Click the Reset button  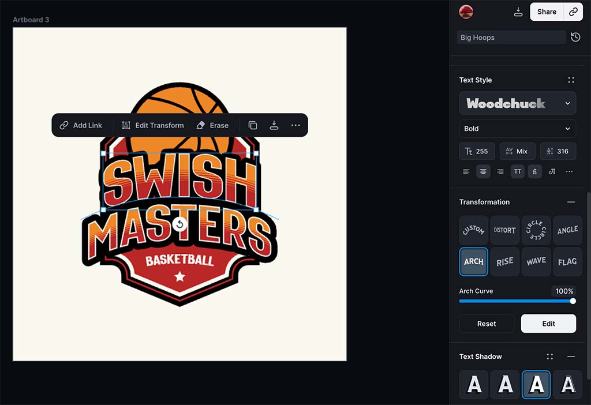point(487,324)
